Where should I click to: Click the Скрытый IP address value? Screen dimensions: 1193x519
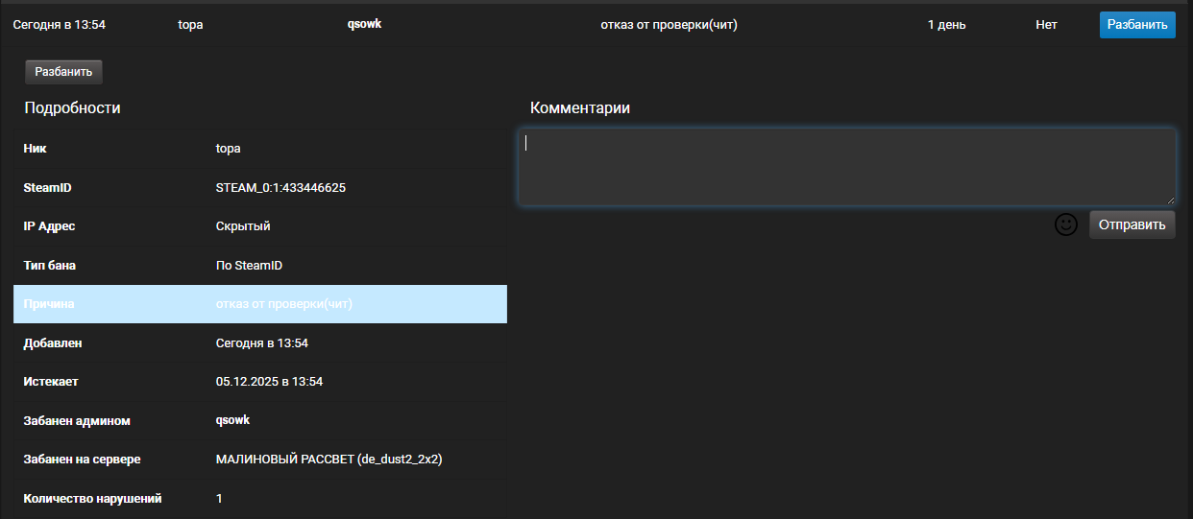pyautogui.click(x=243, y=226)
